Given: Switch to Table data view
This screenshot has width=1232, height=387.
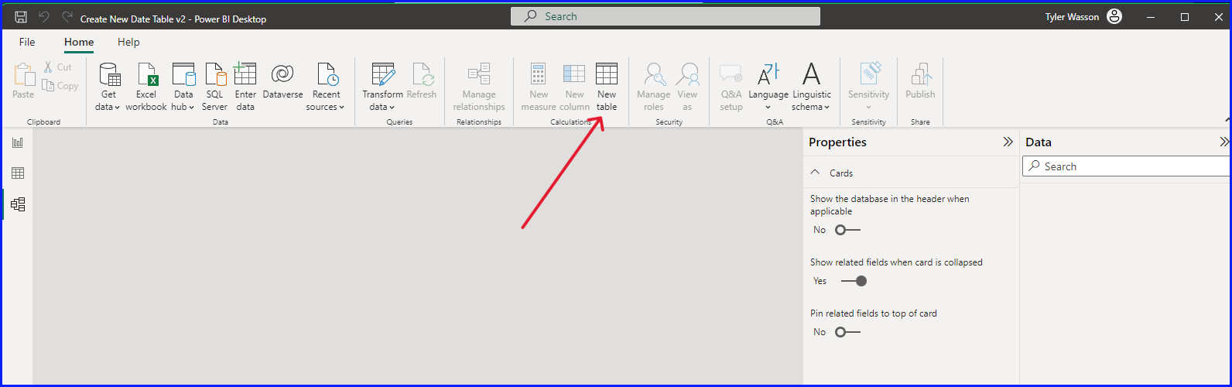Looking at the screenshot, I should click(17, 173).
